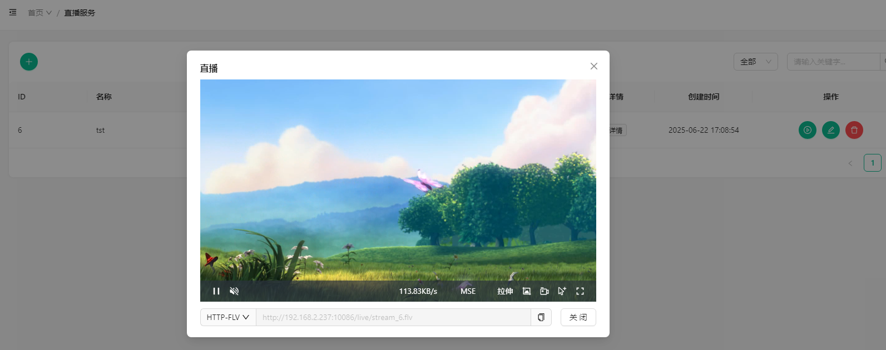Enter fullscreen mode in the player
Viewport: 886px width, 350px height.
[x=580, y=291]
